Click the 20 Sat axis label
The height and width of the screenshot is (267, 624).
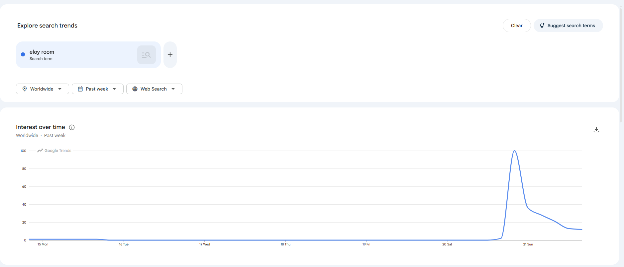coord(447,244)
